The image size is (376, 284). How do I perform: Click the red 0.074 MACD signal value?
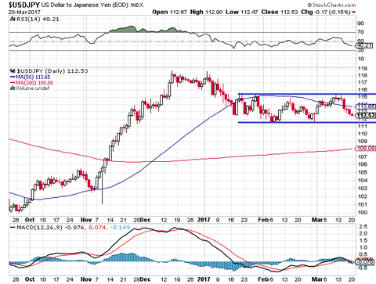97,228
